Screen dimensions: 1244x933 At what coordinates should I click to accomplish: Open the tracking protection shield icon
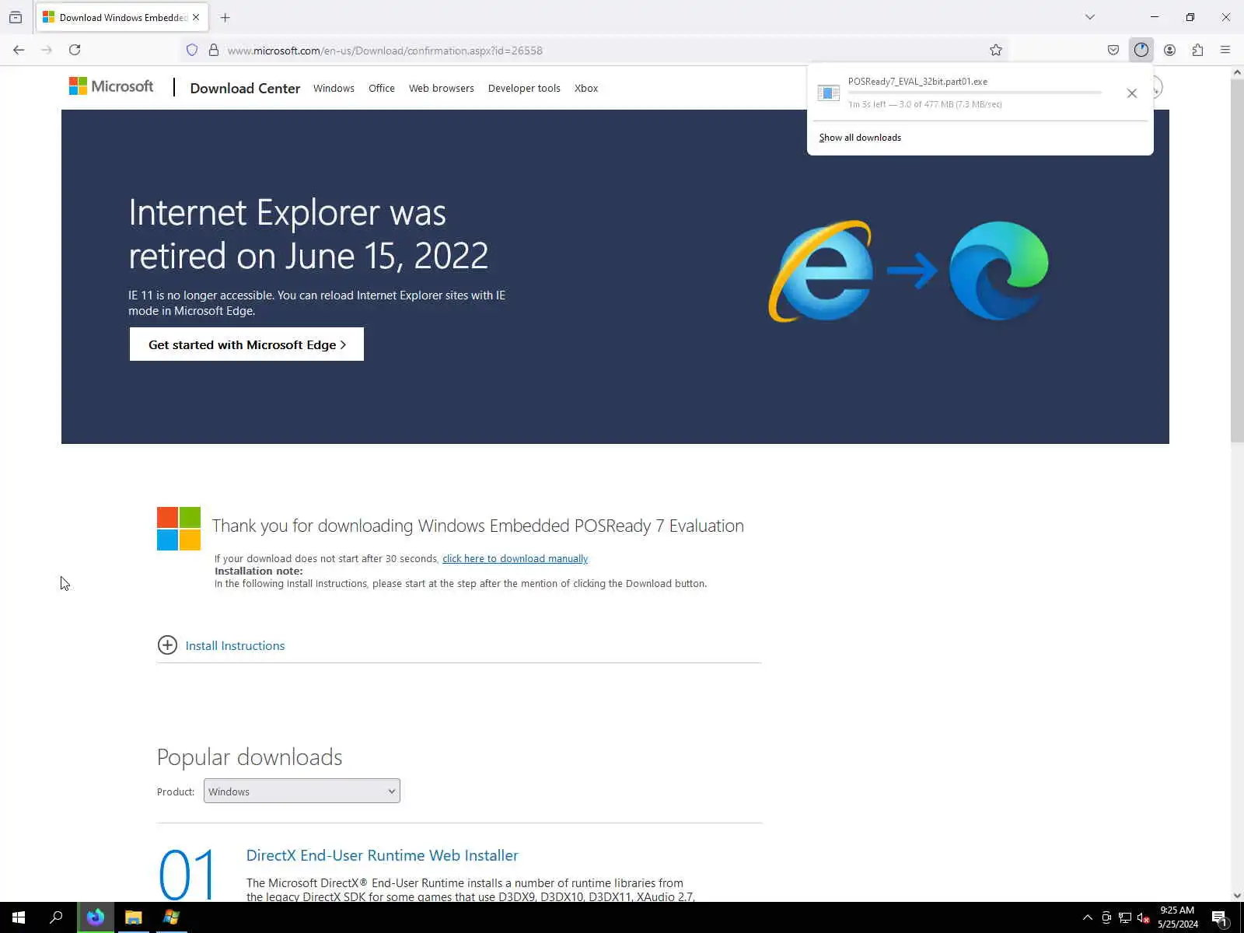pos(192,50)
